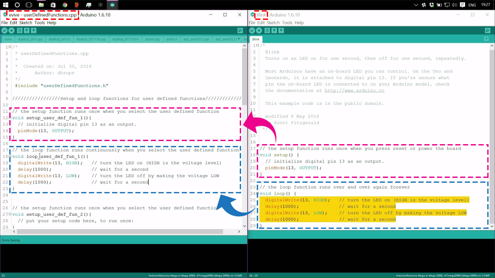The height and width of the screenshot is (278, 495).
Task: Collapse comment block at line 1 in evive
Action: pyautogui.click(x=10, y=47)
